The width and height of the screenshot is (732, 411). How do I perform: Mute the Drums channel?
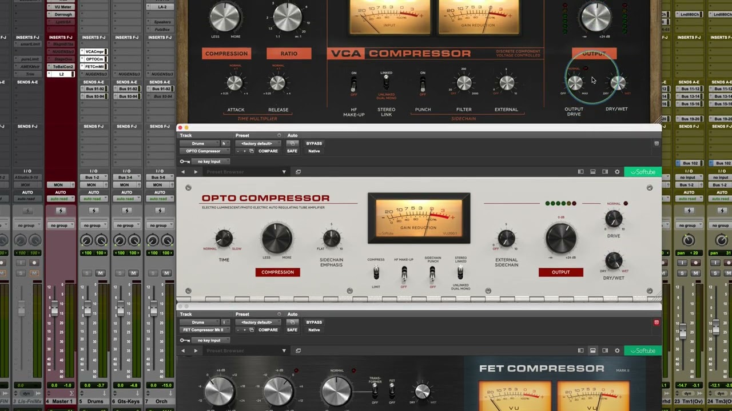tap(101, 273)
